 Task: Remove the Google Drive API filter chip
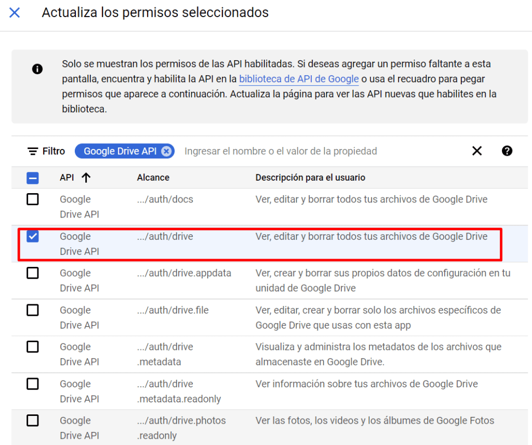click(166, 151)
